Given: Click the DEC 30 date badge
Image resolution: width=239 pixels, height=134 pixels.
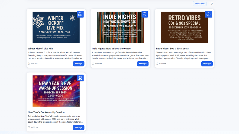Looking at the screenshot, I should (80, 78).
